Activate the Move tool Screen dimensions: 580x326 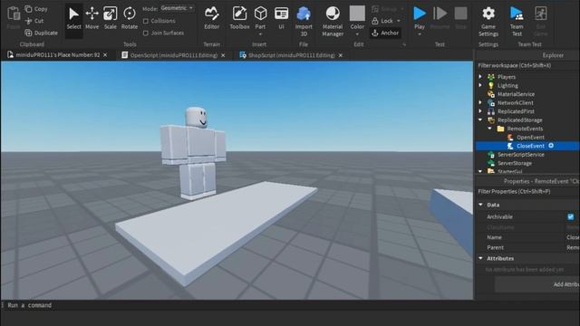click(x=92, y=18)
